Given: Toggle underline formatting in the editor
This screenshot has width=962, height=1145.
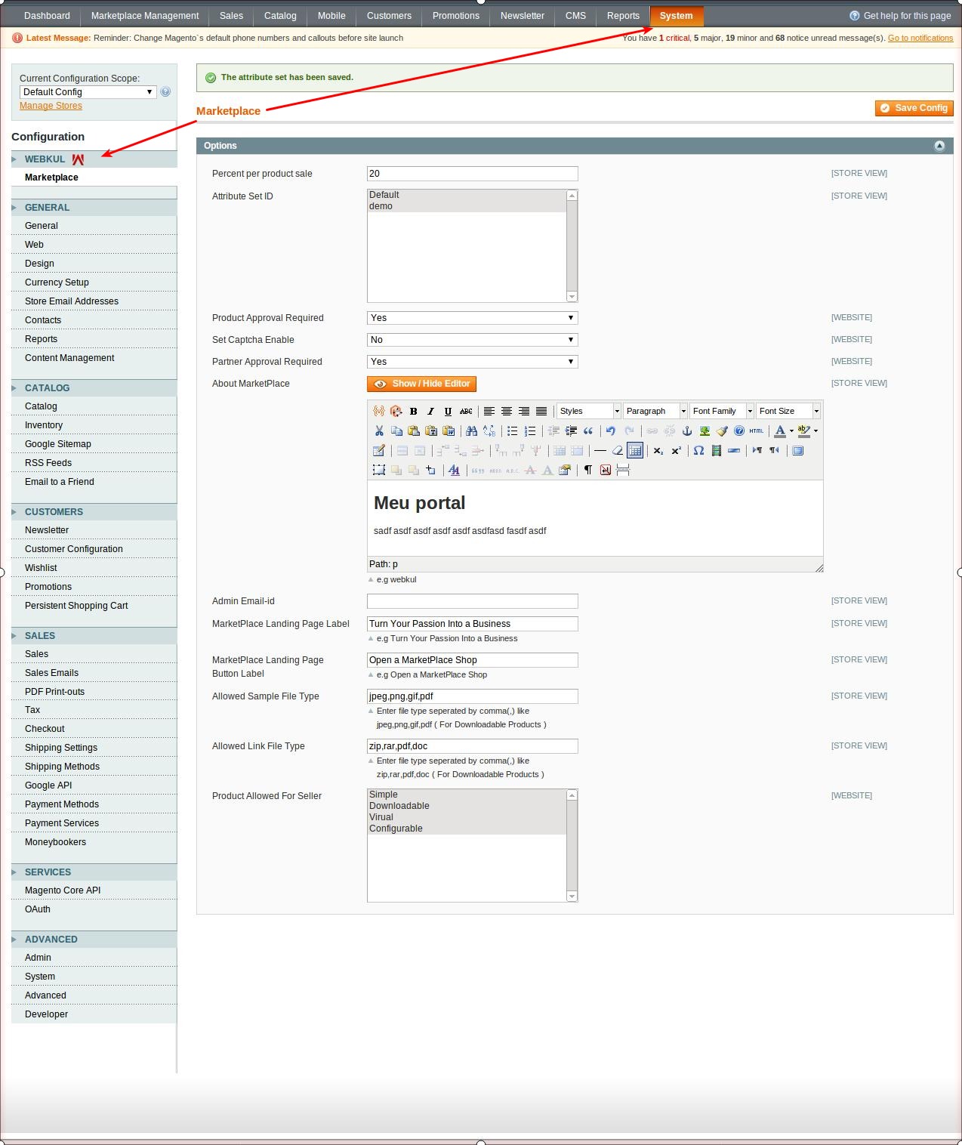Looking at the screenshot, I should pos(448,411).
